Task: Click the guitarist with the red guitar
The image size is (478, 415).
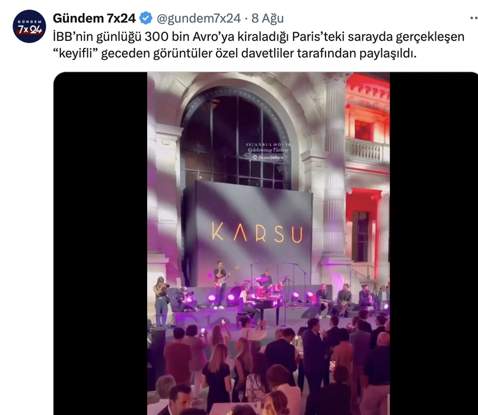Action: pos(221,284)
